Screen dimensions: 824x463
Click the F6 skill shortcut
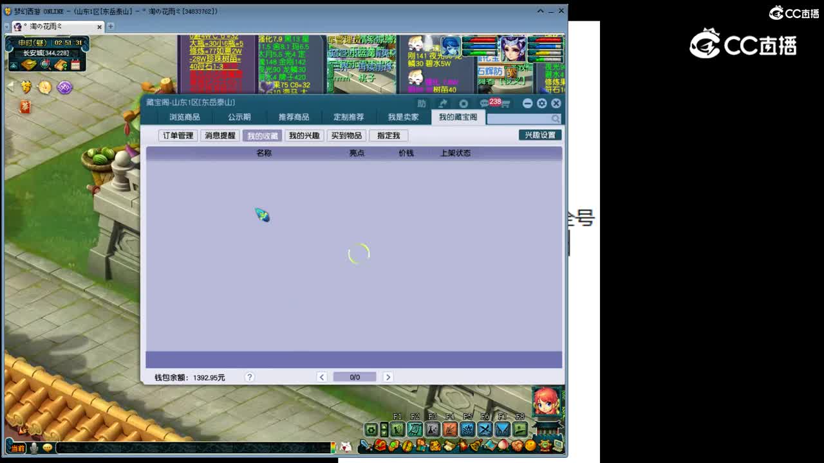pos(485,429)
